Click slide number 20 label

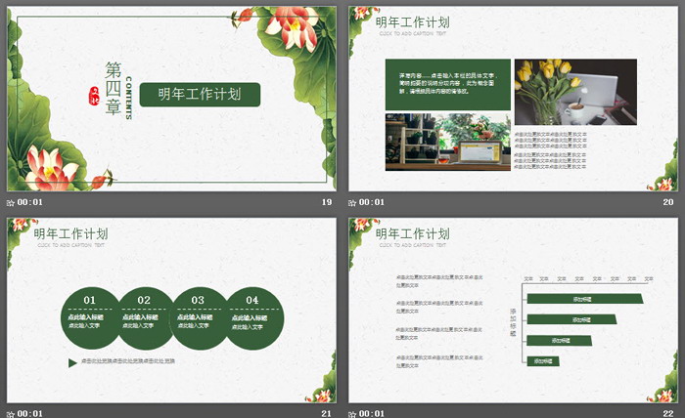[x=668, y=202]
